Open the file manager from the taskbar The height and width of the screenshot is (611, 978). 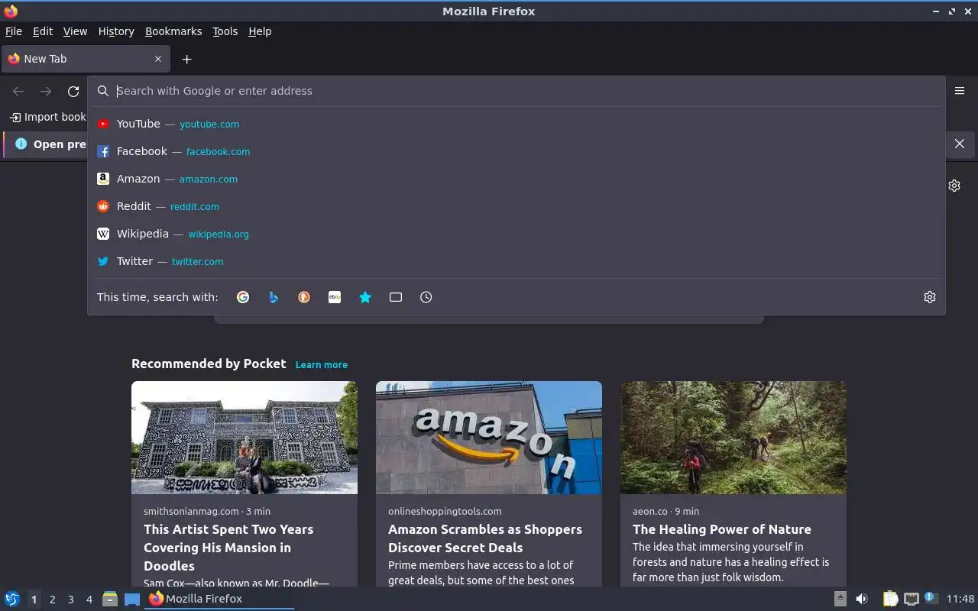click(110, 599)
